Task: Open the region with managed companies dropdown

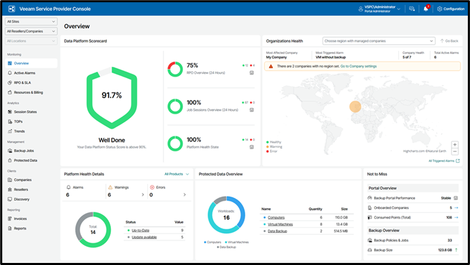Action: pos(379,41)
